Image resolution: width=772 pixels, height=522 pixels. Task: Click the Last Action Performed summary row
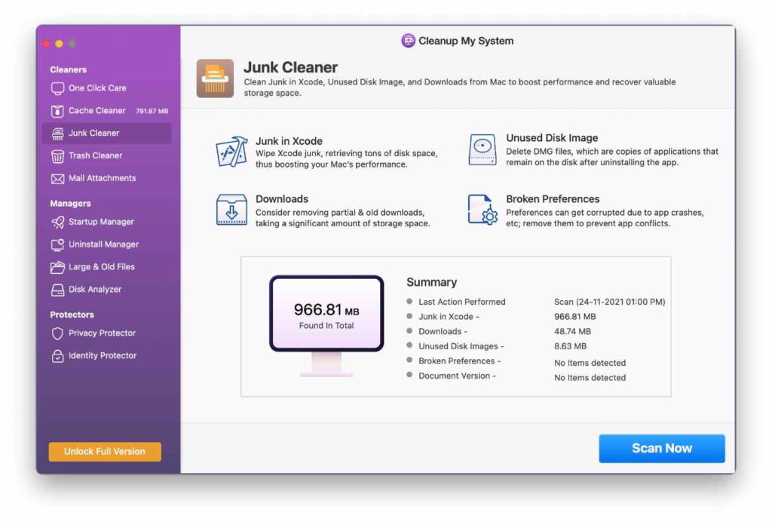click(536, 302)
